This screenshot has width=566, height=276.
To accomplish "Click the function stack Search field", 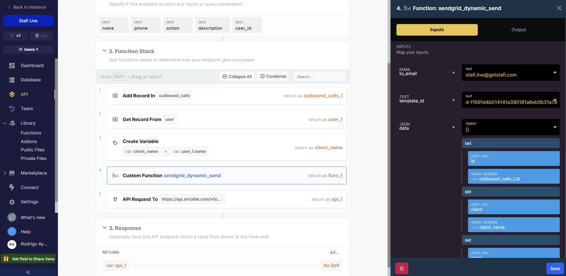I will [x=319, y=77].
